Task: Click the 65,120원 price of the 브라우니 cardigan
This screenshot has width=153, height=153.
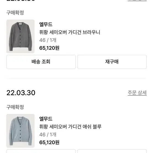Action: coord(49,48)
